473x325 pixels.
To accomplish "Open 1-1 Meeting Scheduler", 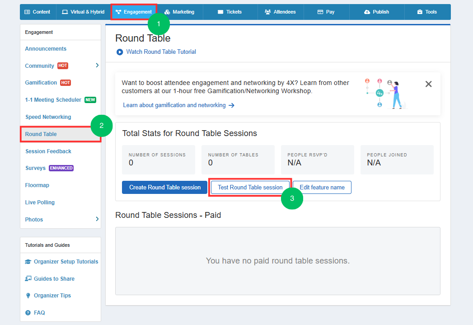I will [x=53, y=100].
